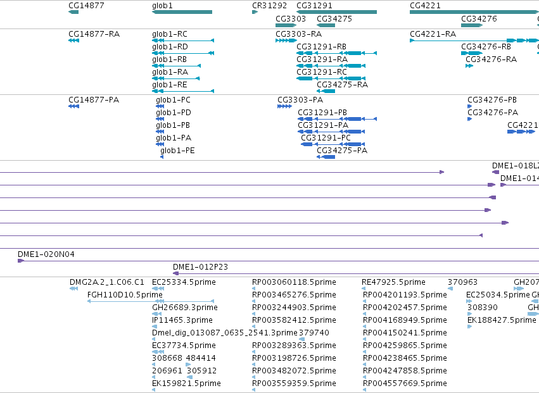Click the CG34276-PB protein label

[x=492, y=100]
